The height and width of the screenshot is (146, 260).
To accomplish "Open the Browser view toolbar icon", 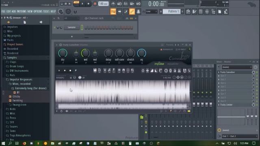I will pyautogui.click(x=213, y=12).
